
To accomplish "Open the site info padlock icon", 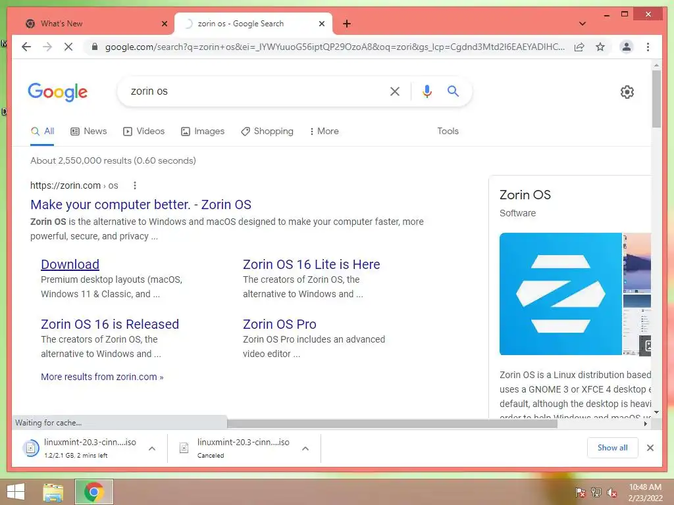I will [x=95, y=47].
